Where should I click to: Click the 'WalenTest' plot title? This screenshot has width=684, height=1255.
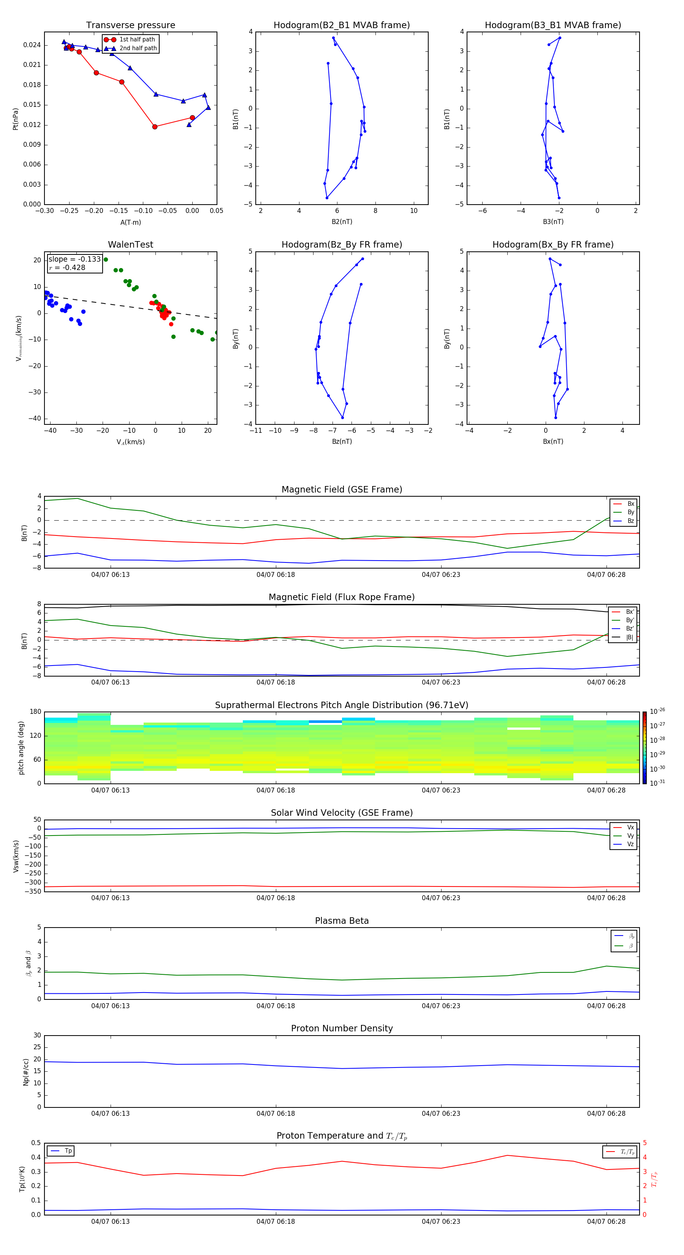coord(130,245)
